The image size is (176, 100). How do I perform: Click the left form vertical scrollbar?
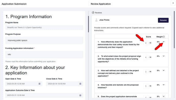click(x=89, y=24)
